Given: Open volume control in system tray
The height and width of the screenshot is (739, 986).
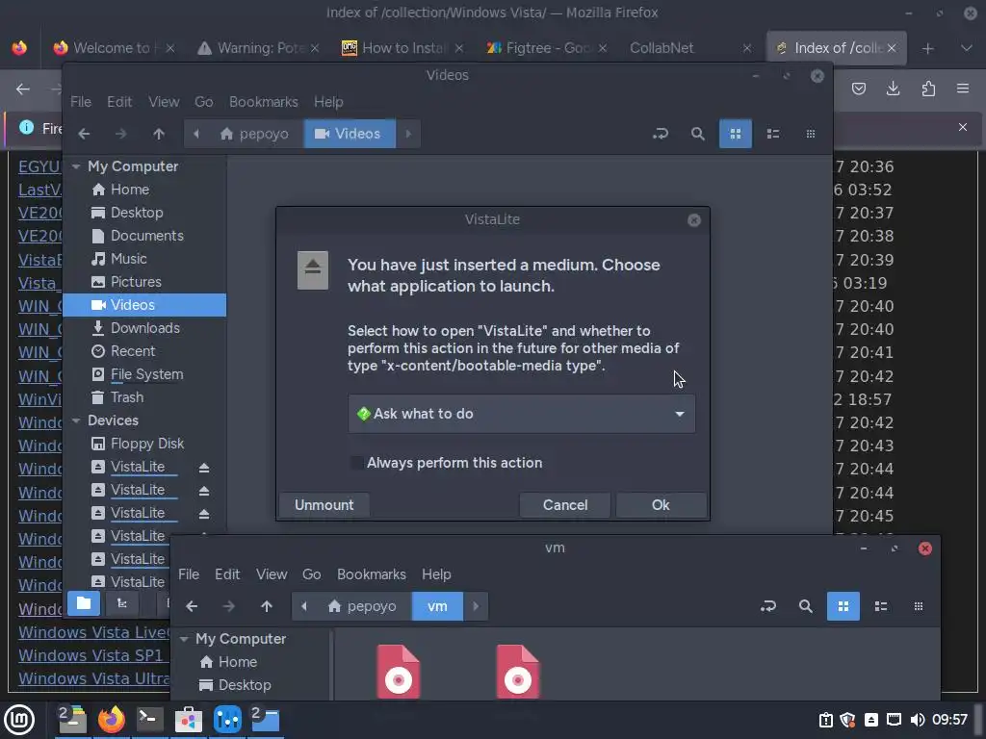Looking at the screenshot, I should pos(918,720).
